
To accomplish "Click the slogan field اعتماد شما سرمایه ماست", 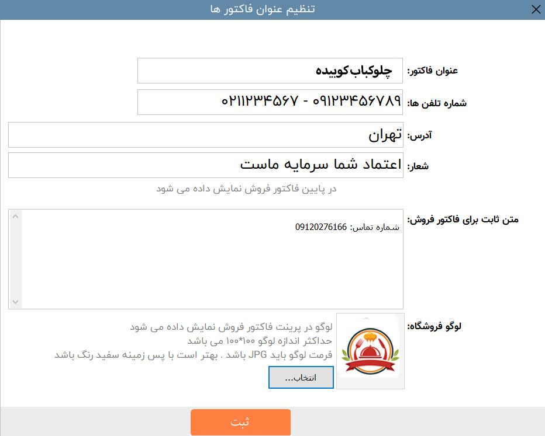I will coord(206,165).
